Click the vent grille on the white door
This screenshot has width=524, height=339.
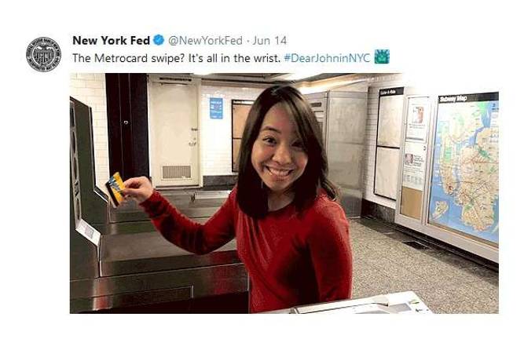click(x=177, y=172)
